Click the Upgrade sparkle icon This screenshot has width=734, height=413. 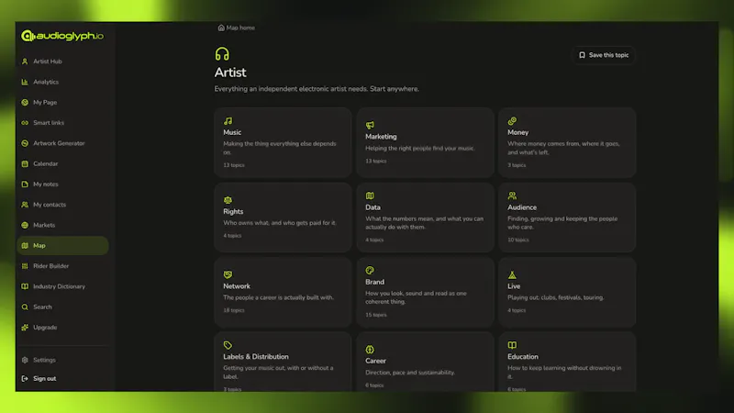(x=25, y=328)
